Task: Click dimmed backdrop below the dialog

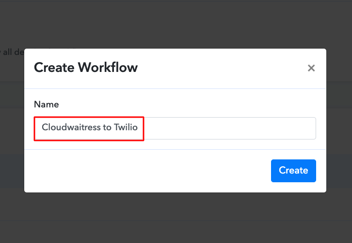Action: tap(175, 219)
